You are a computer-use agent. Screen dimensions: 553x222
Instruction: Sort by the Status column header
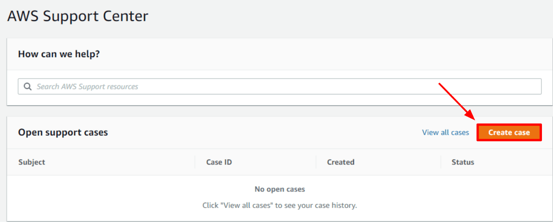coord(463,162)
